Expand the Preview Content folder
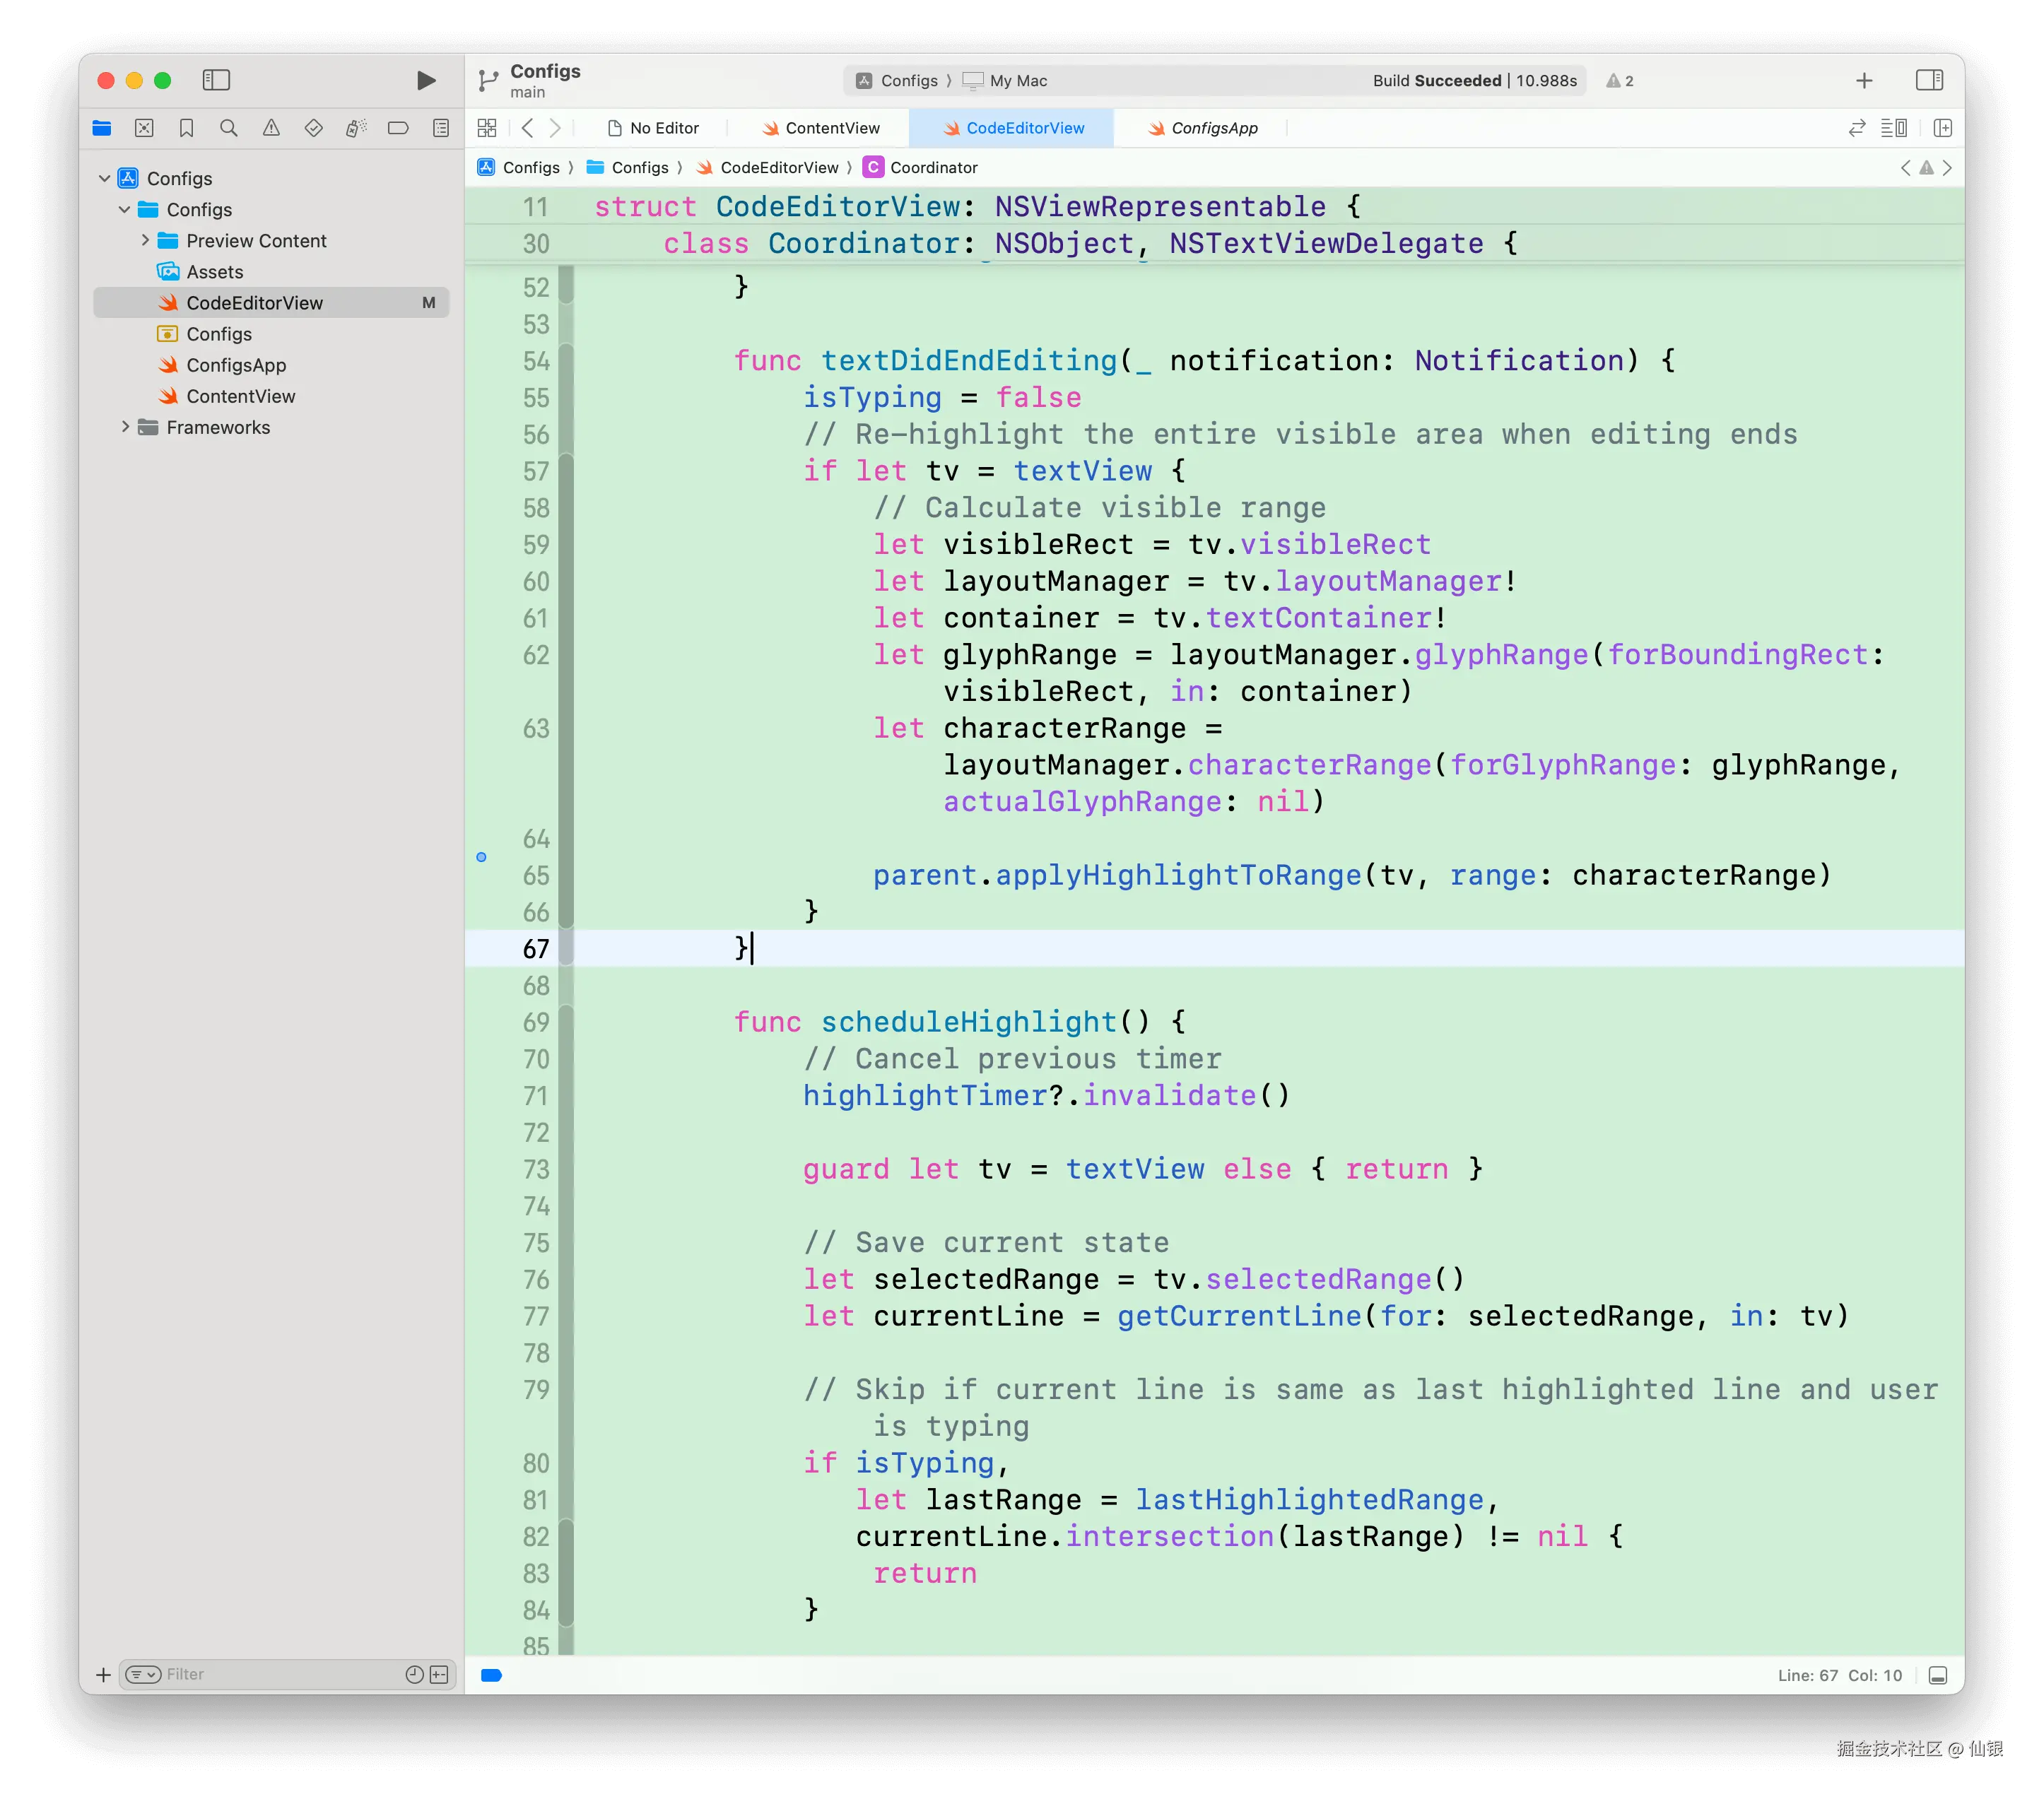 (x=146, y=240)
